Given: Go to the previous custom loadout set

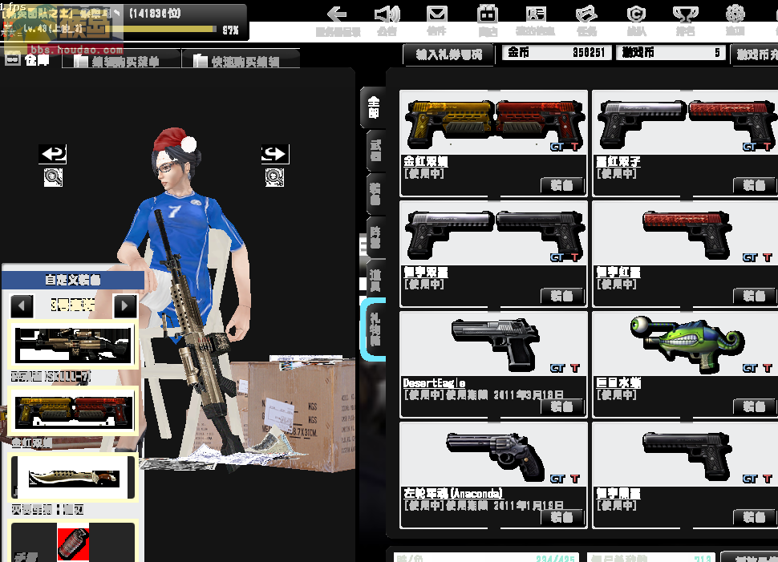Looking at the screenshot, I should [22, 305].
